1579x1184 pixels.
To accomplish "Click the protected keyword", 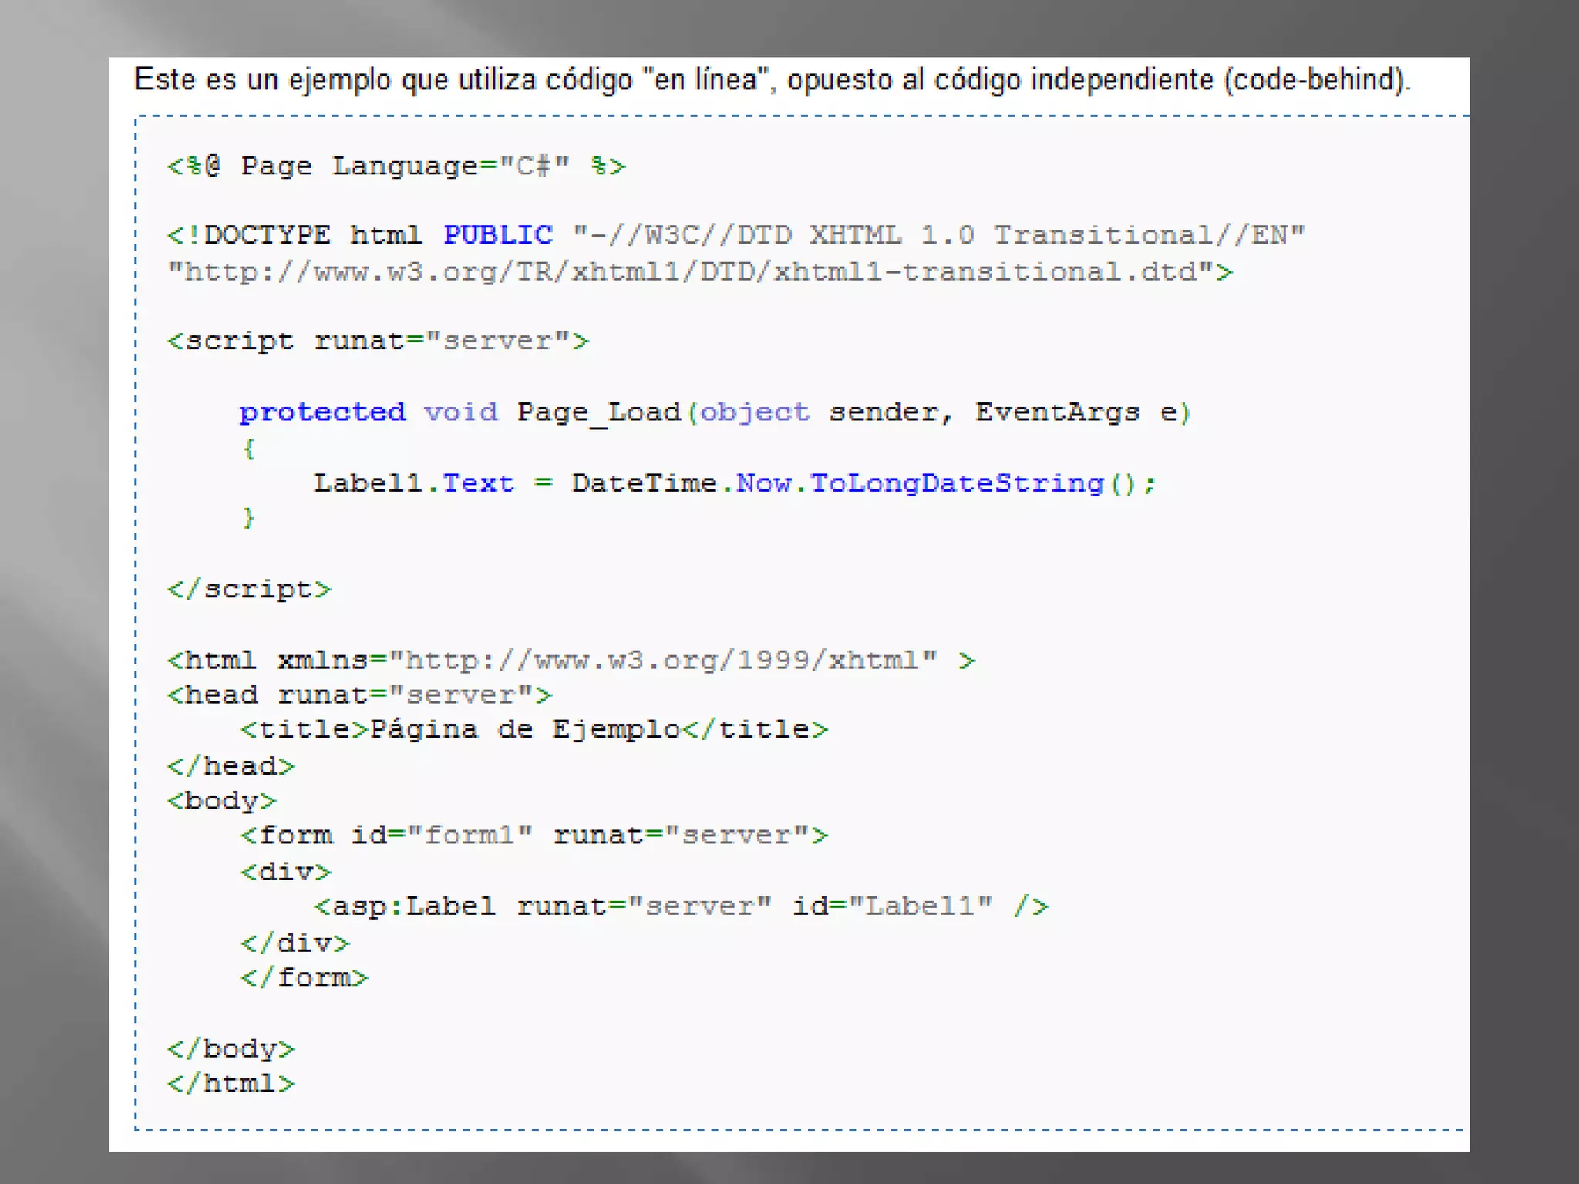I will coord(322,412).
